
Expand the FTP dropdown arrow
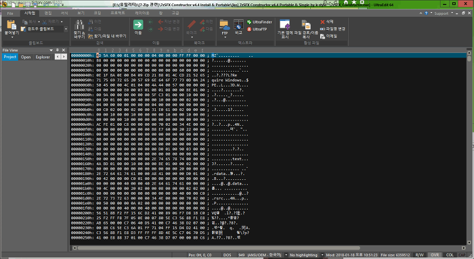click(225, 37)
